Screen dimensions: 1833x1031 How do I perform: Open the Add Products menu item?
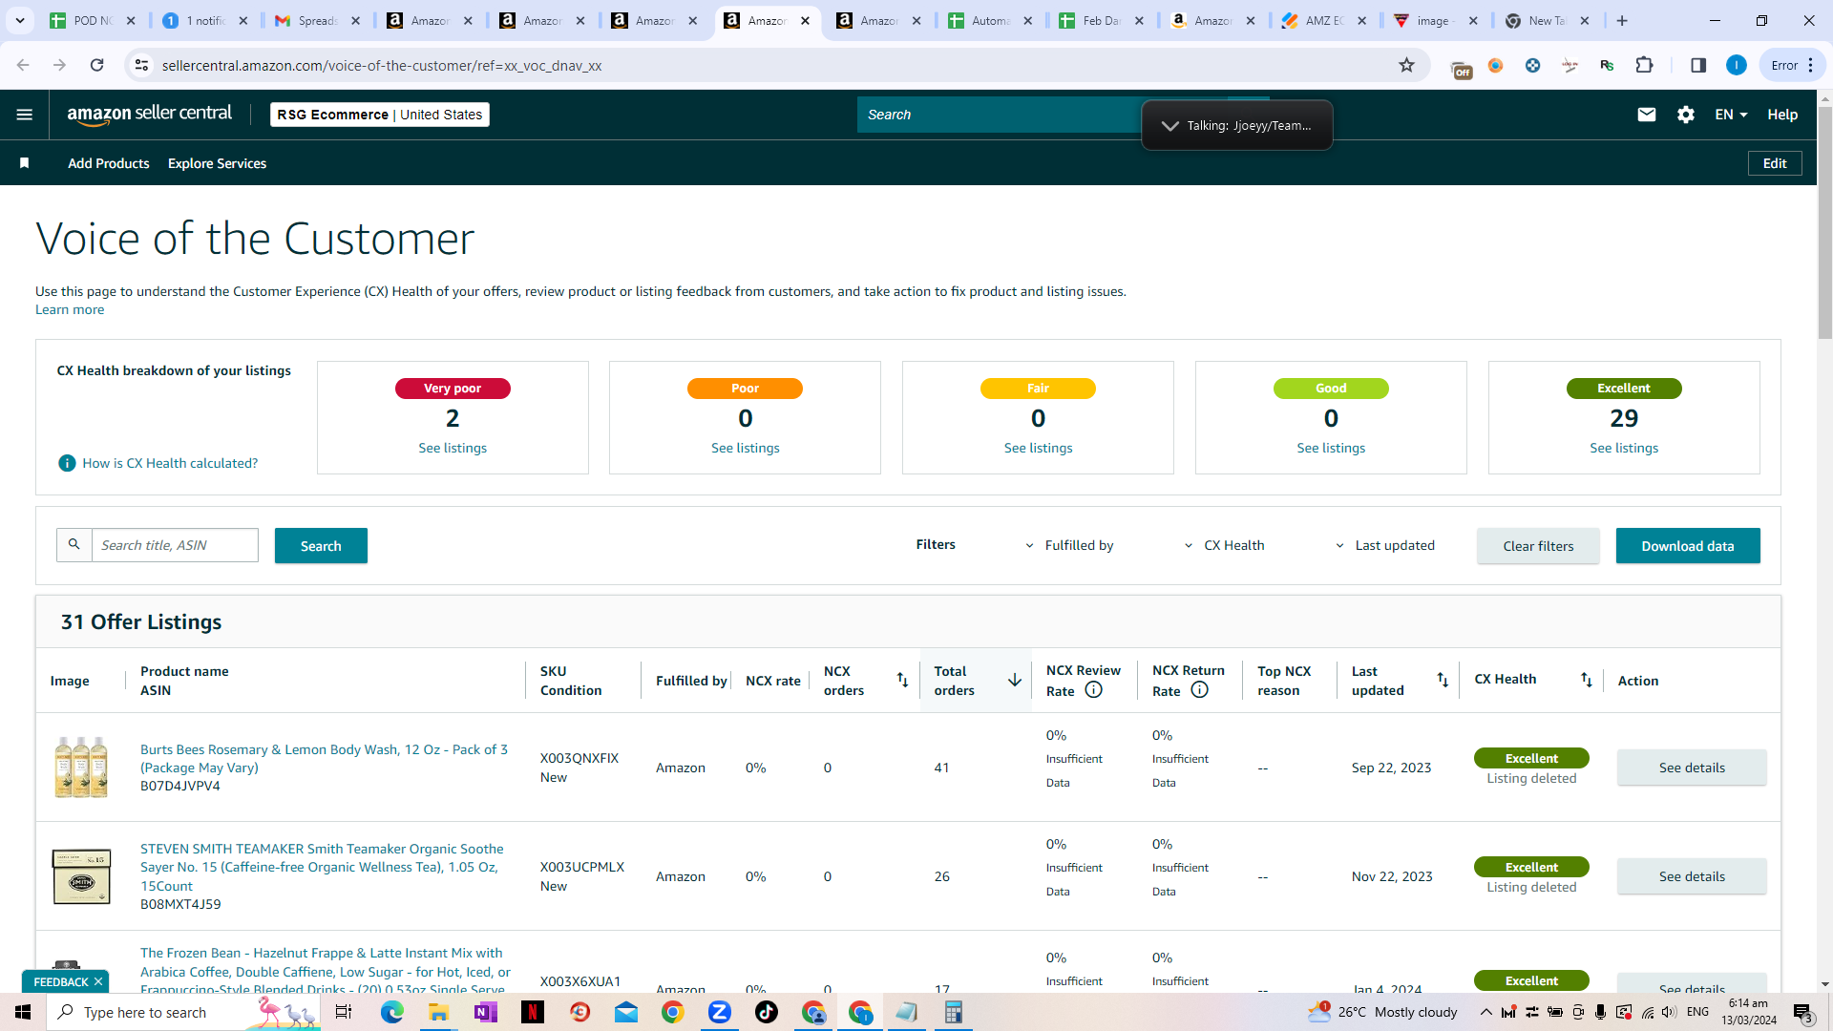tap(109, 163)
